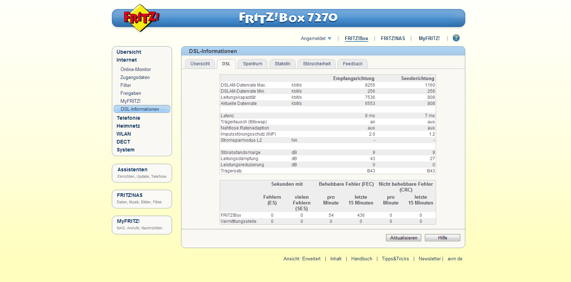
Task: Click the Latenz row label
Action: pyautogui.click(x=227, y=116)
